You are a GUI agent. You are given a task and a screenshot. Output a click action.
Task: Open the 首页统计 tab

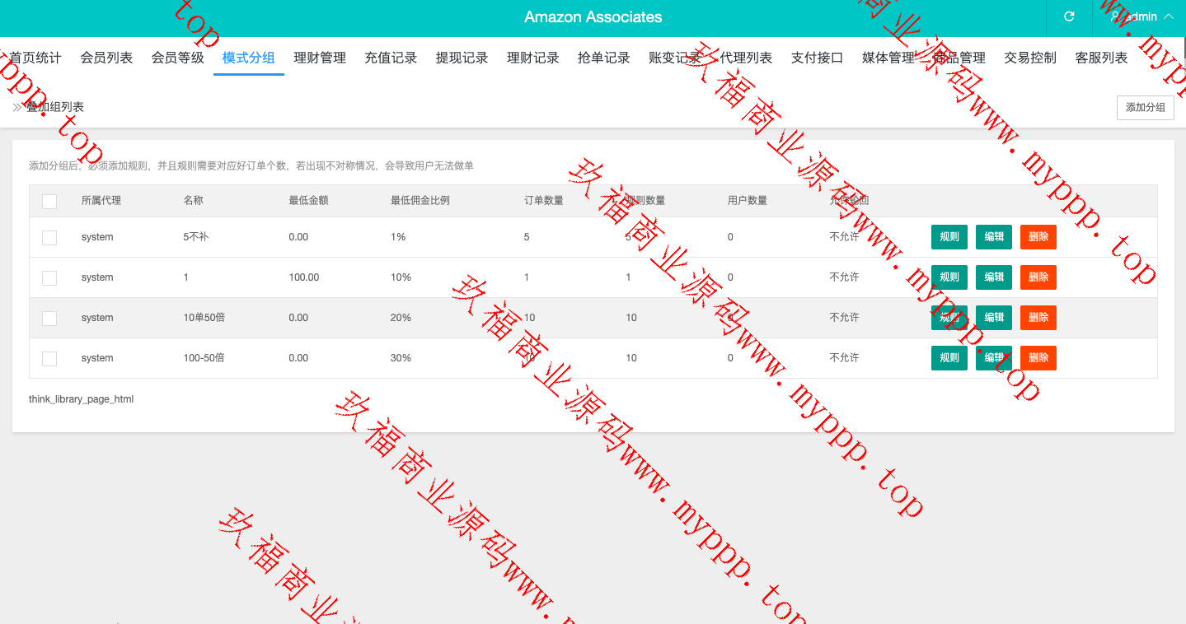35,58
